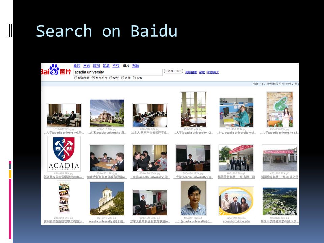The width and height of the screenshot is (324, 243).
Task: Open thumbnail of woman at round table by window
Action: tap(193, 109)
